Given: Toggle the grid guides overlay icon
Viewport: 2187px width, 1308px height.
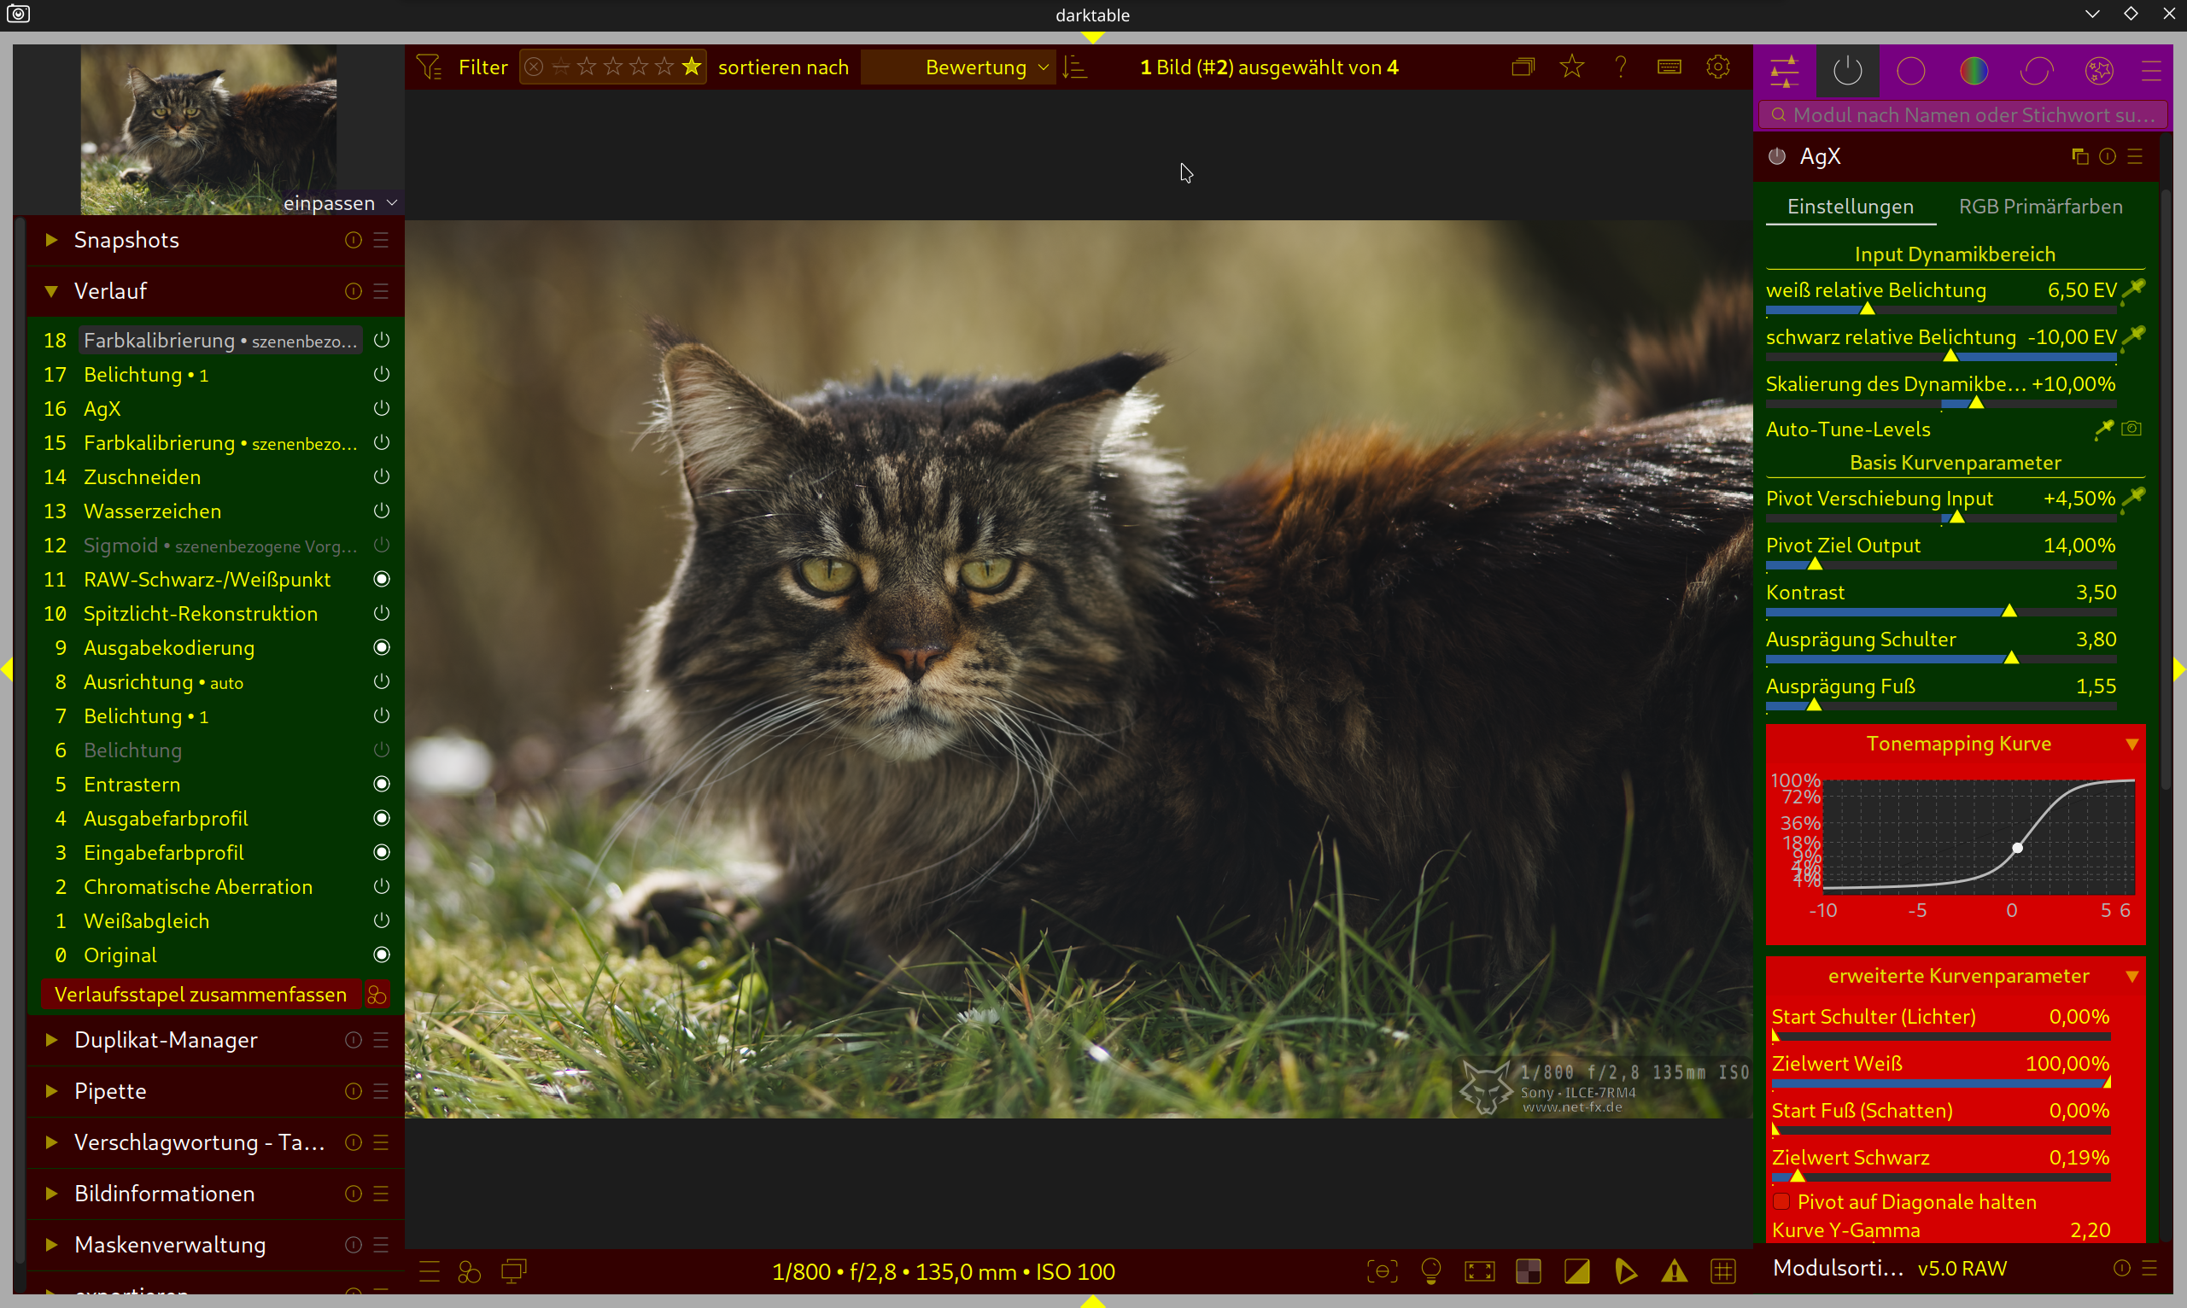Looking at the screenshot, I should tap(1722, 1271).
